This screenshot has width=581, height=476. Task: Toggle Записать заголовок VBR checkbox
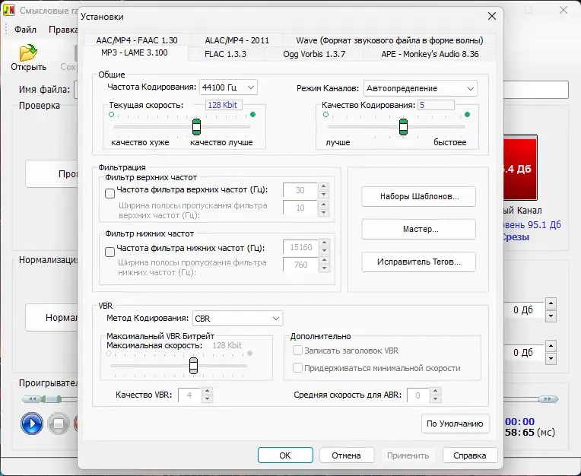297,351
